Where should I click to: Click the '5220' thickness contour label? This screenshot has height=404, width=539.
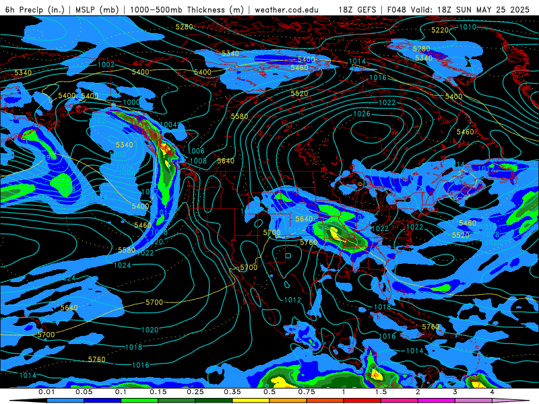point(440,30)
